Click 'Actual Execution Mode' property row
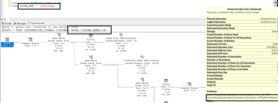Screen dimensions: 278x103 (x=242, y=25)
